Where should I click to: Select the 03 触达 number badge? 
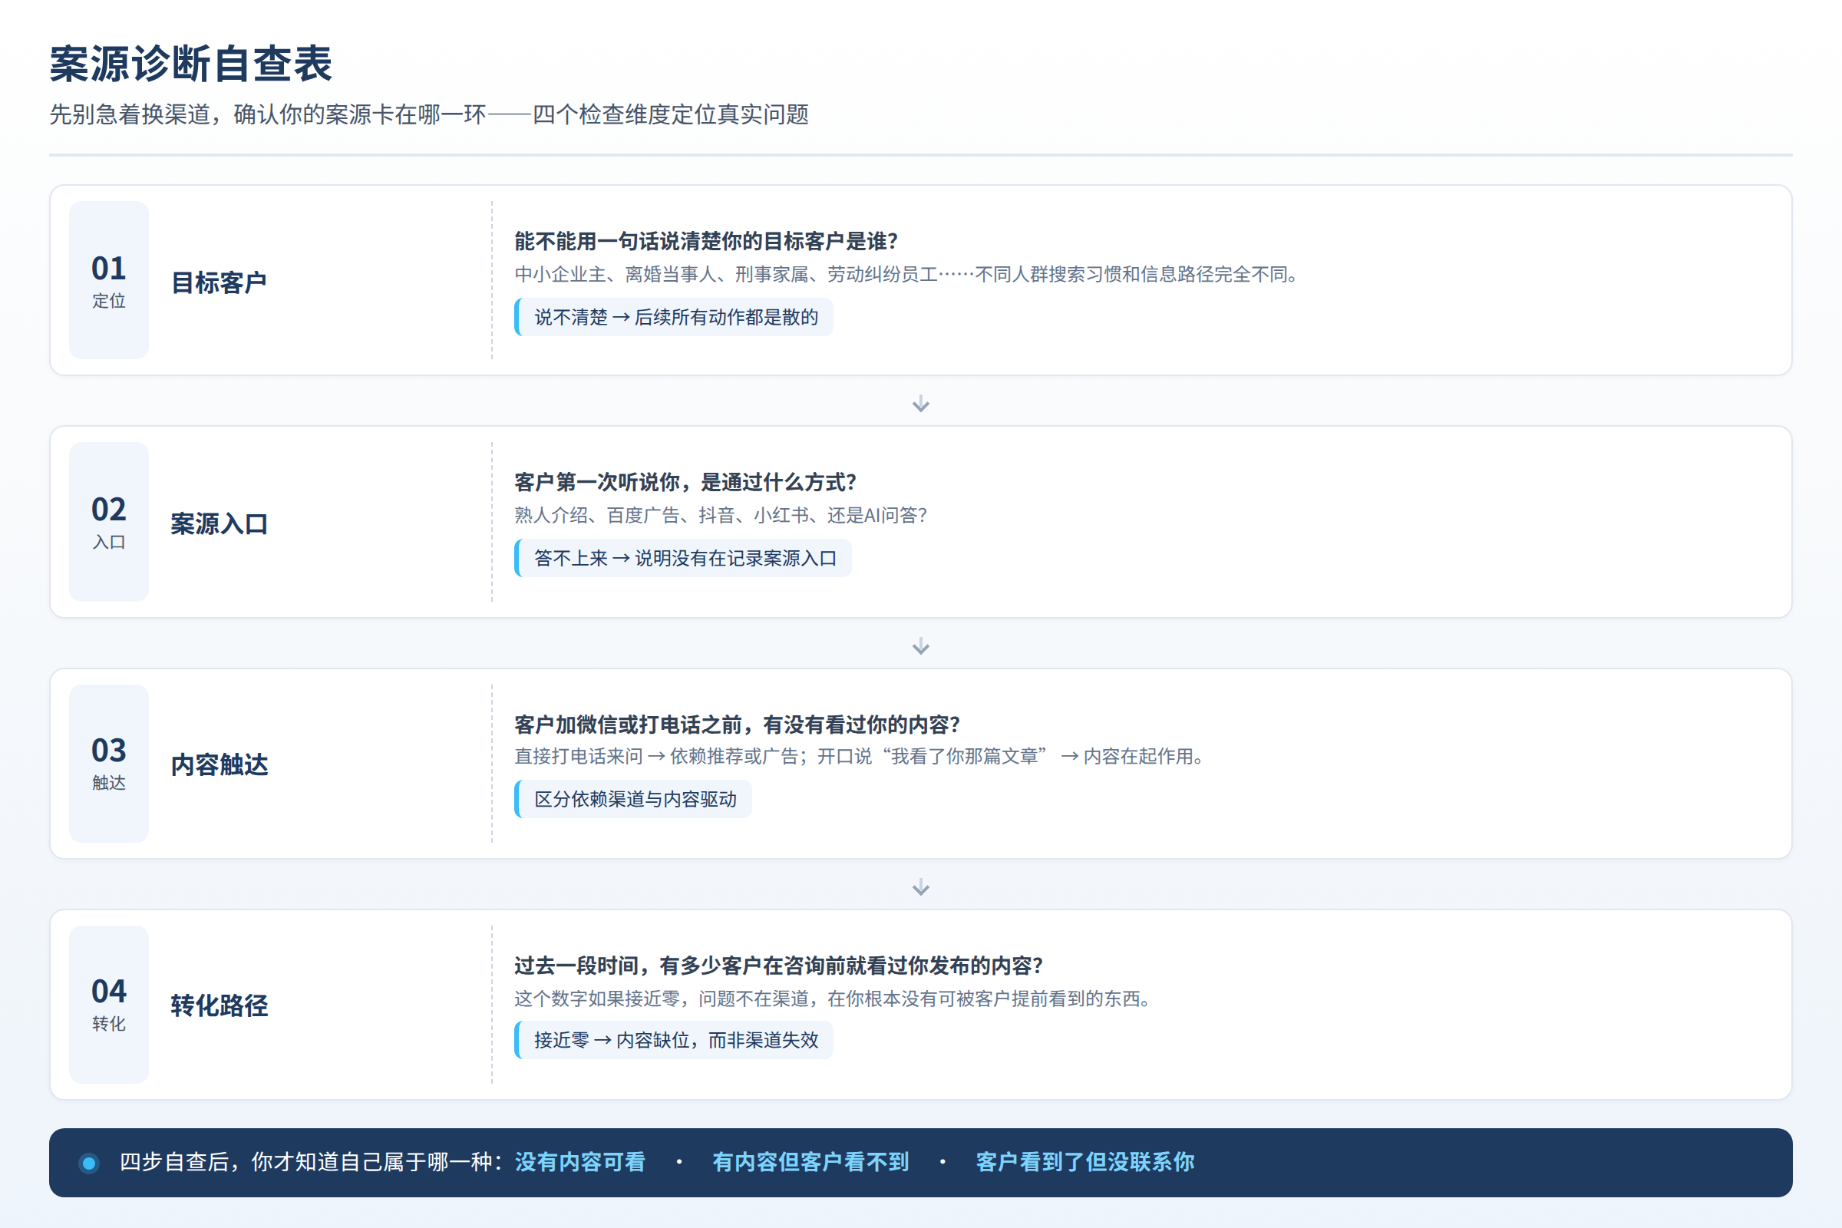click(x=109, y=764)
